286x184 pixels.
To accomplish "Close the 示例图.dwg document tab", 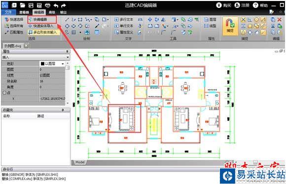I will (26, 45).
